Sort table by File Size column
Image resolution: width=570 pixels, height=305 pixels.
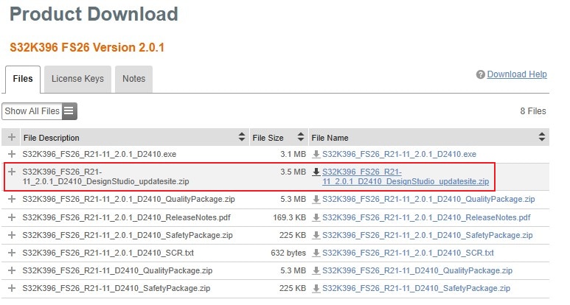point(300,137)
